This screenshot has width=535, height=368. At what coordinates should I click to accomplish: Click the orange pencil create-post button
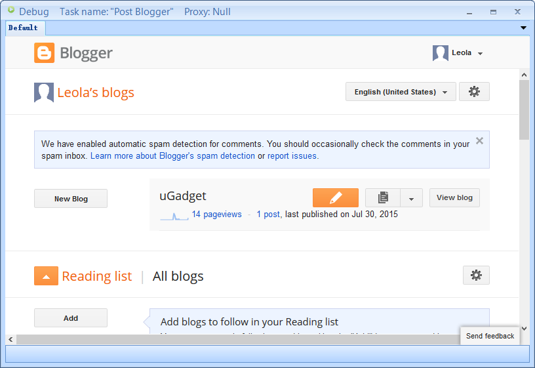click(x=336, y=197)
